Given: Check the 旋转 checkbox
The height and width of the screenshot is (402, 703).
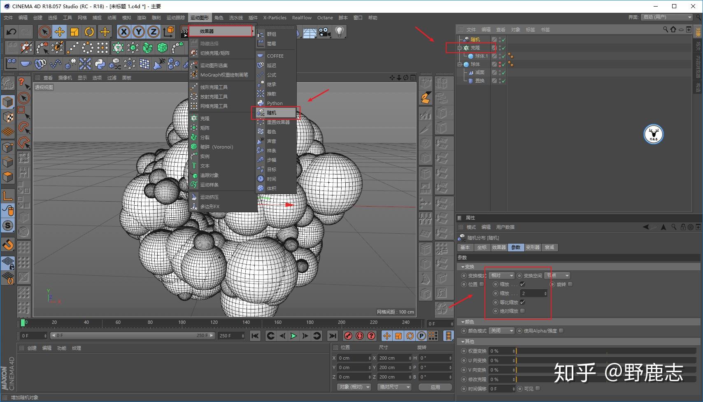Looking at the screenshot, I should [570, 284].
